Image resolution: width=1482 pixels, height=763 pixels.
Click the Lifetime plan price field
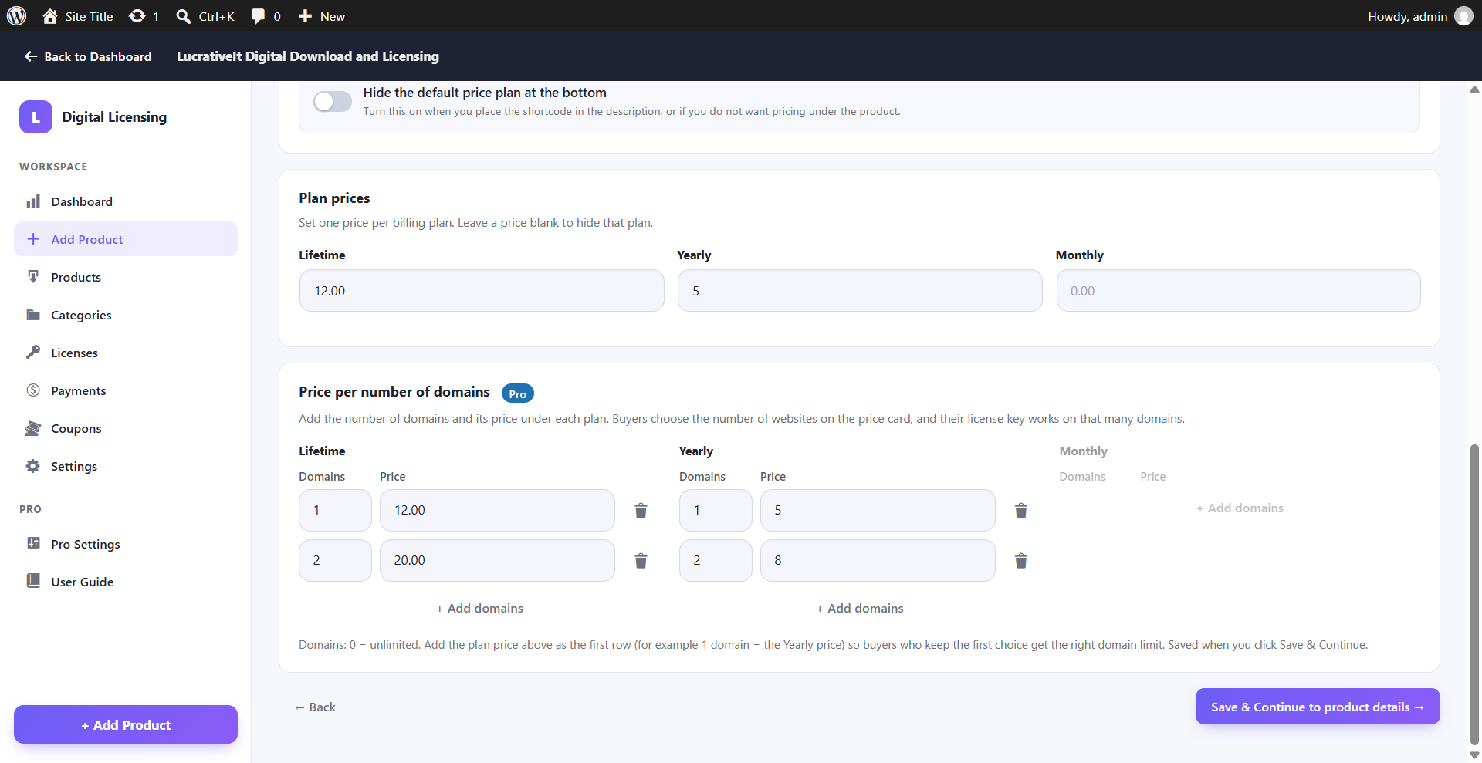tap(482, 291)
